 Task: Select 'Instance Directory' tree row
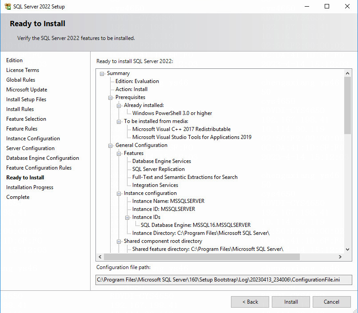point(201,233)
